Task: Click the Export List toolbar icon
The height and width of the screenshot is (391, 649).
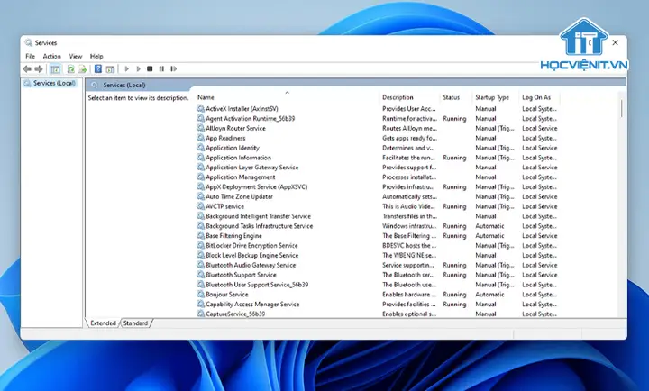Action: pos(82,68)
